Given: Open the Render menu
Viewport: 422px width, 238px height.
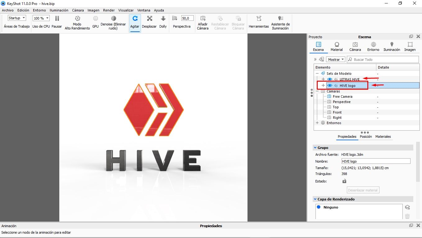Looking at the screenshot, I should [109, 10].
